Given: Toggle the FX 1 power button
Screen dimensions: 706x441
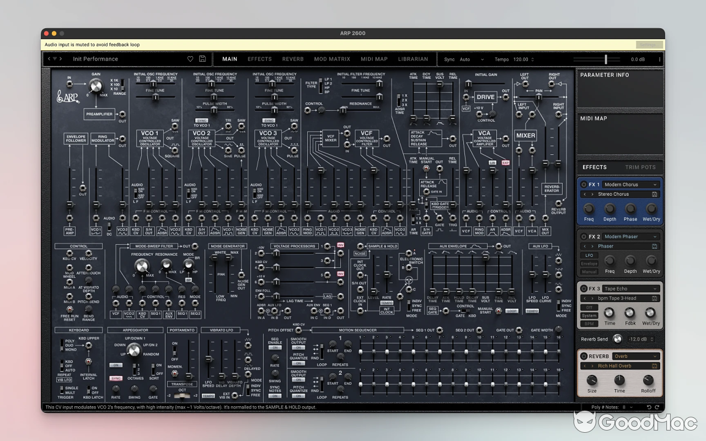Looking at the screenshot, I should click(x=584, y=185).
